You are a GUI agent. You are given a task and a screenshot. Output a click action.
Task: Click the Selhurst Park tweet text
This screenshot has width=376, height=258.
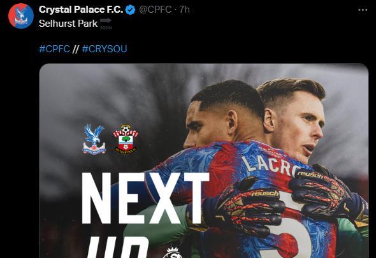(68, 24)
